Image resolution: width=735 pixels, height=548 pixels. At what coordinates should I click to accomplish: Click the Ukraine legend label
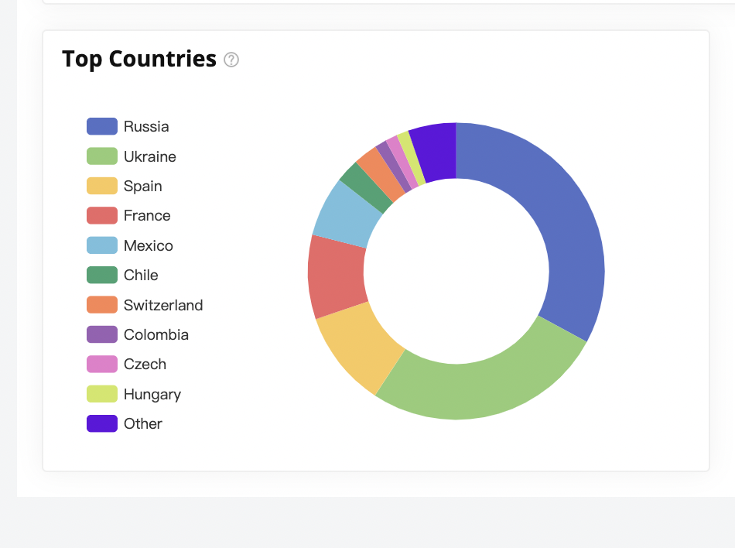tap(150, 156)
